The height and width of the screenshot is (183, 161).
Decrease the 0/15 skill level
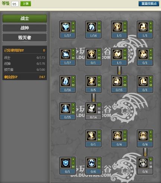[125, 81]
